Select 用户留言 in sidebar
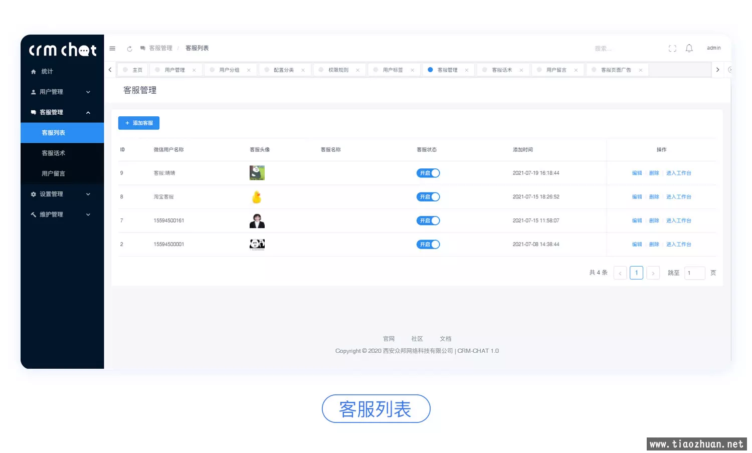 (x=62, y=173)
